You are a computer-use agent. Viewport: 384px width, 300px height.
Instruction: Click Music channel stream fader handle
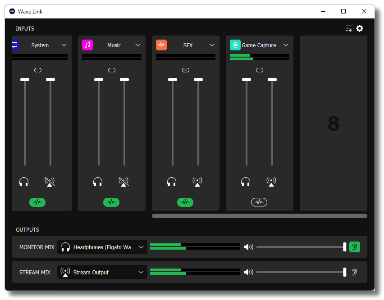tap(124, 80)
